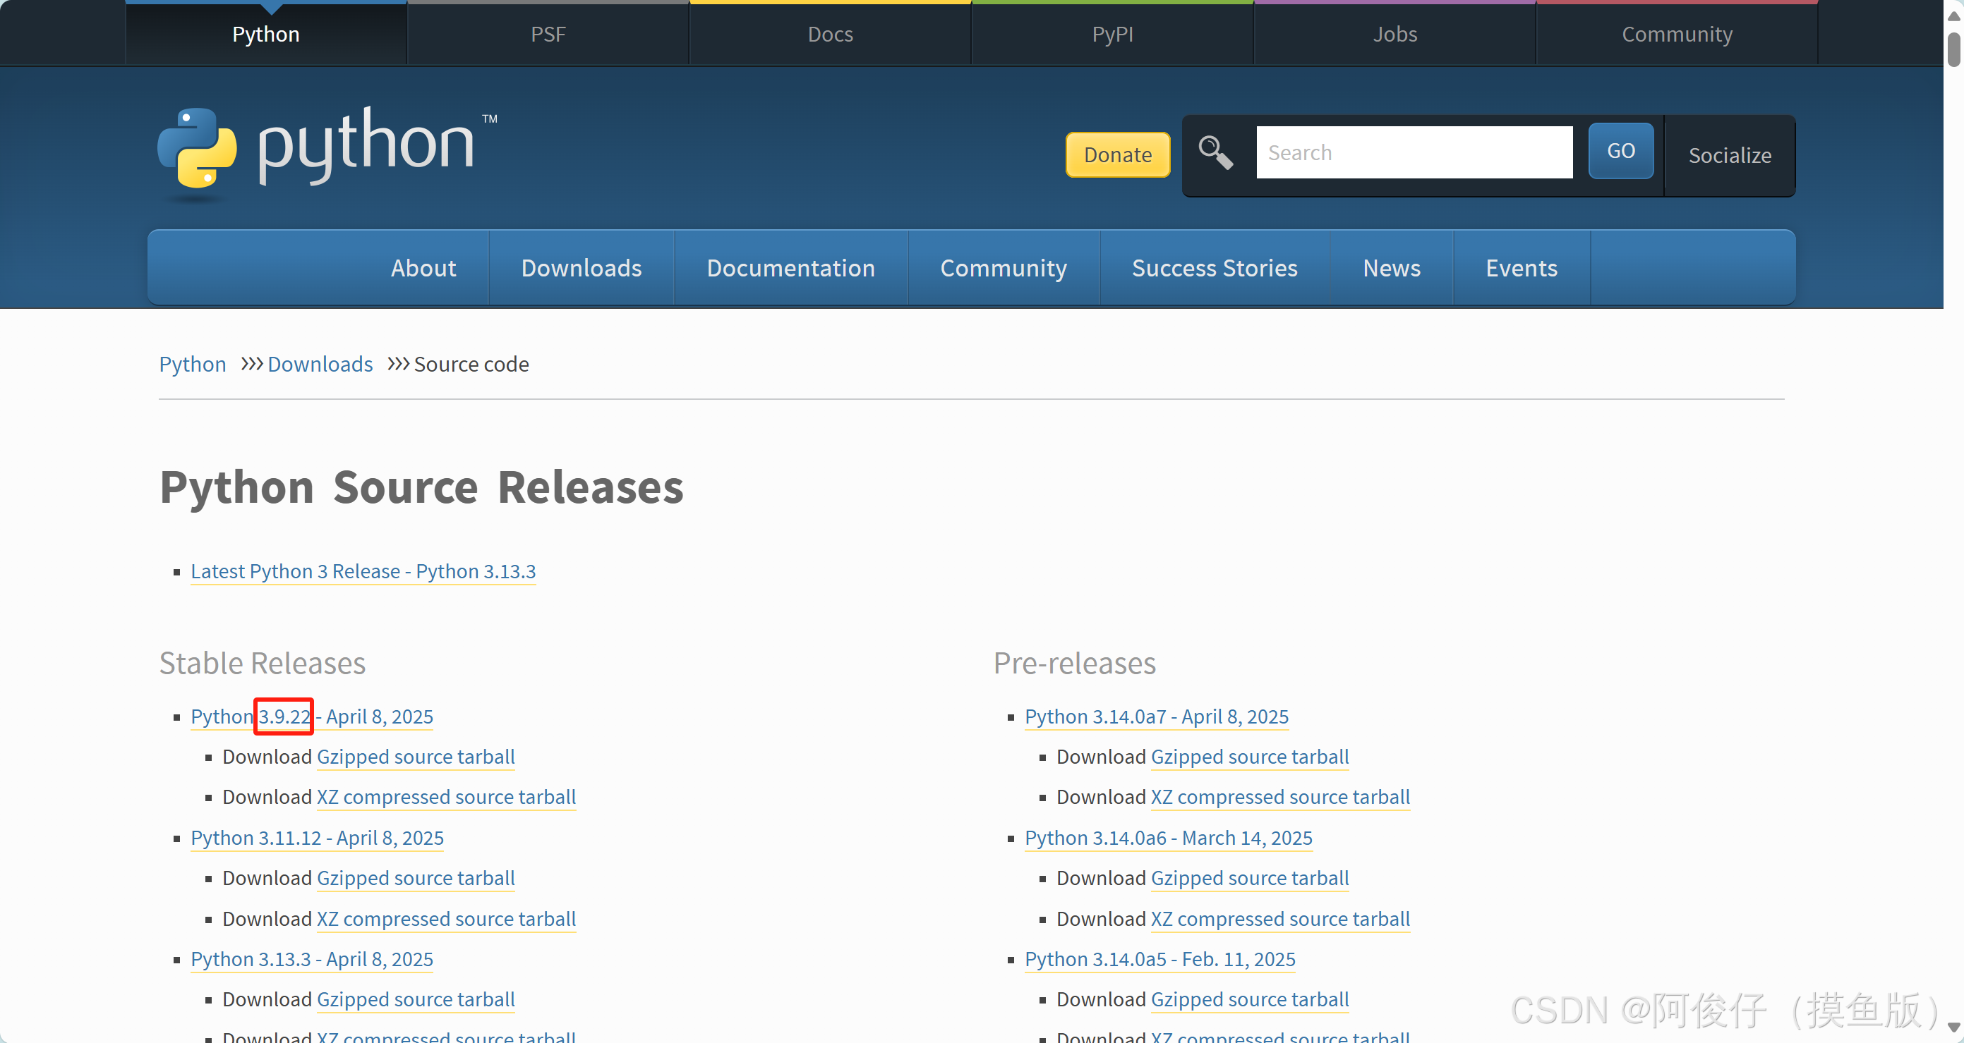
Task: Download Gzipped tarball for Python 3.11.12
Action: 416,879
